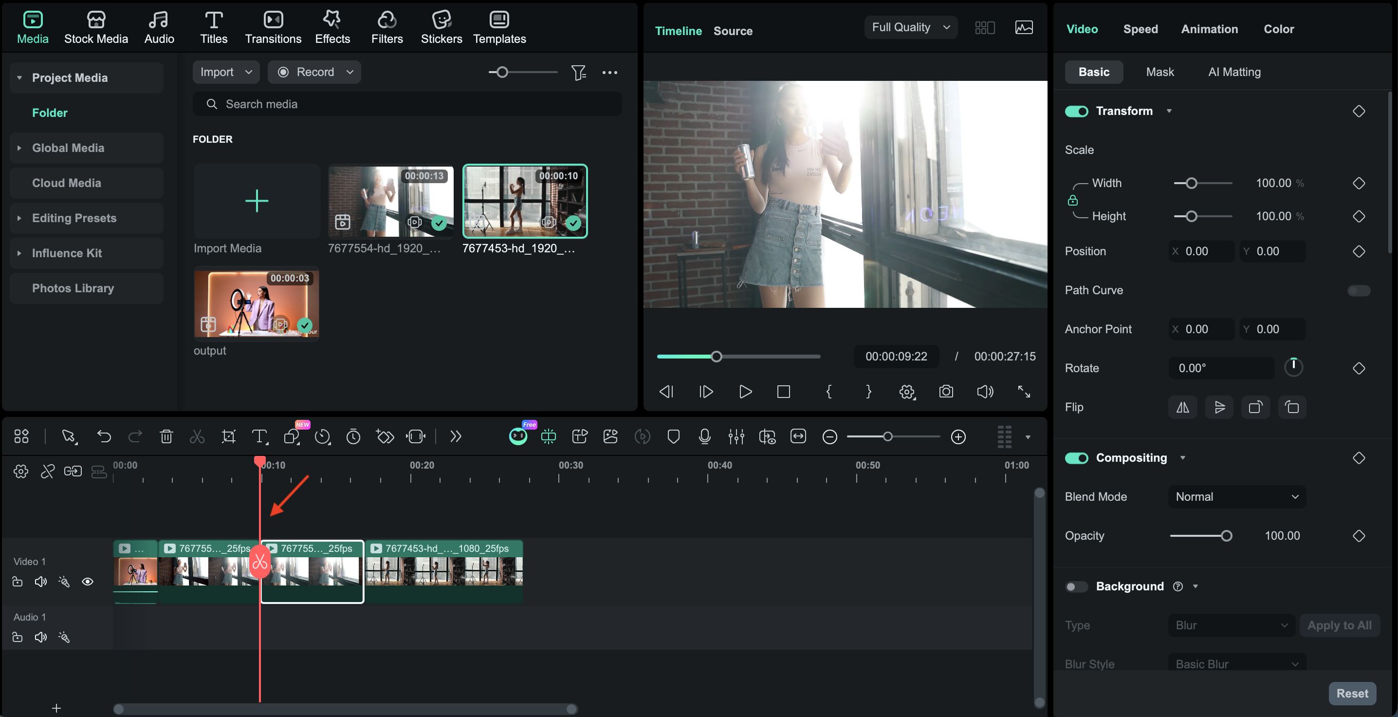The image size is (1398, 717).
Task: Disable the Transform toggle
Action: [1076, 112]
